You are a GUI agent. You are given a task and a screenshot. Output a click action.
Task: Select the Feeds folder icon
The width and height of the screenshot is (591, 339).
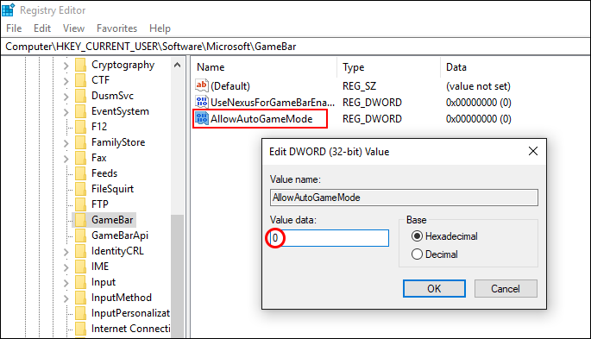pyautogui.click(x=80, y=173)
